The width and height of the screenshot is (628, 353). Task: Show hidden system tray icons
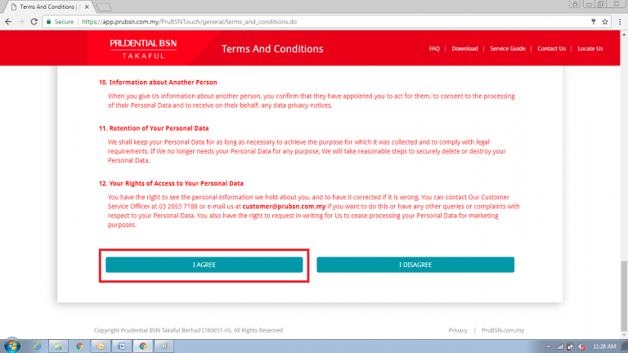547,346
